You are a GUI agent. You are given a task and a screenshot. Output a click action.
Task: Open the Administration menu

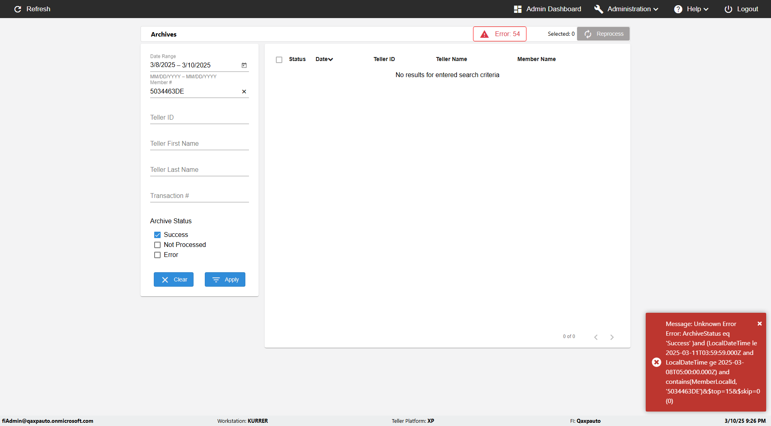point(626,9)
